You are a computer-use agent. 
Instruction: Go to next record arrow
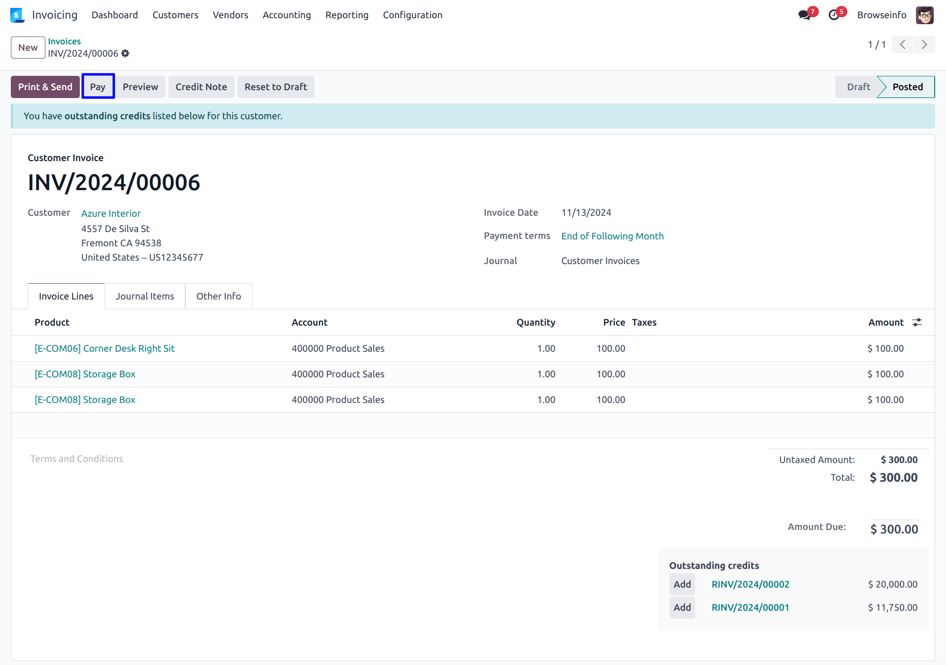(x=924, y=45)
